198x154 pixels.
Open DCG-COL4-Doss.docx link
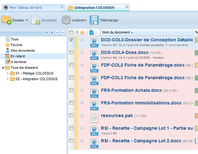click(125, 52)
